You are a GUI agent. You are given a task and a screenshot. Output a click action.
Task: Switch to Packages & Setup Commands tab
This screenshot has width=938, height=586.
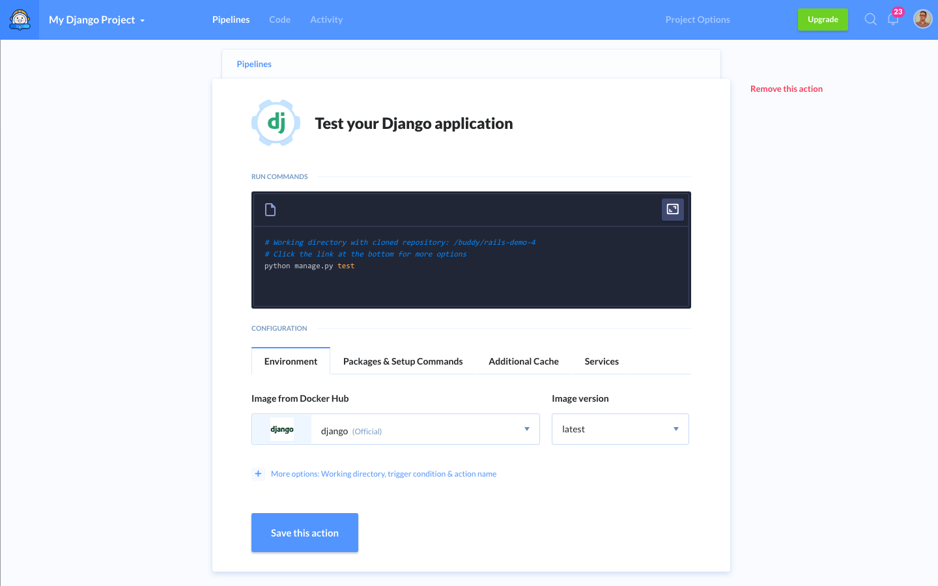403,361
